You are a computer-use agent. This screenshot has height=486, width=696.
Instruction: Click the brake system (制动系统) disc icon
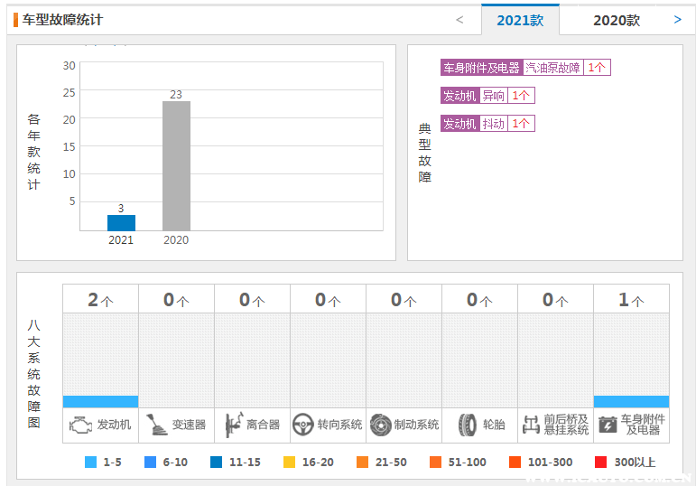point(380,425)
